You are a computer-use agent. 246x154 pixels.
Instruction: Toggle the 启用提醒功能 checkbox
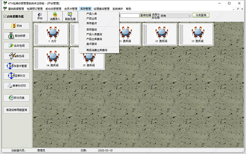point(5,16)
